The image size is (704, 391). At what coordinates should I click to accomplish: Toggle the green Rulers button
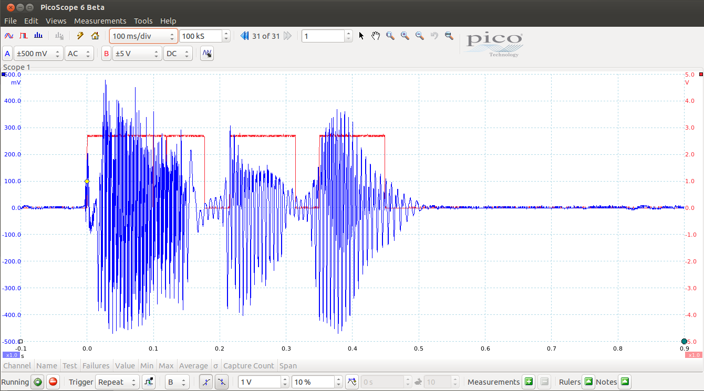click(x=588, y=382)
